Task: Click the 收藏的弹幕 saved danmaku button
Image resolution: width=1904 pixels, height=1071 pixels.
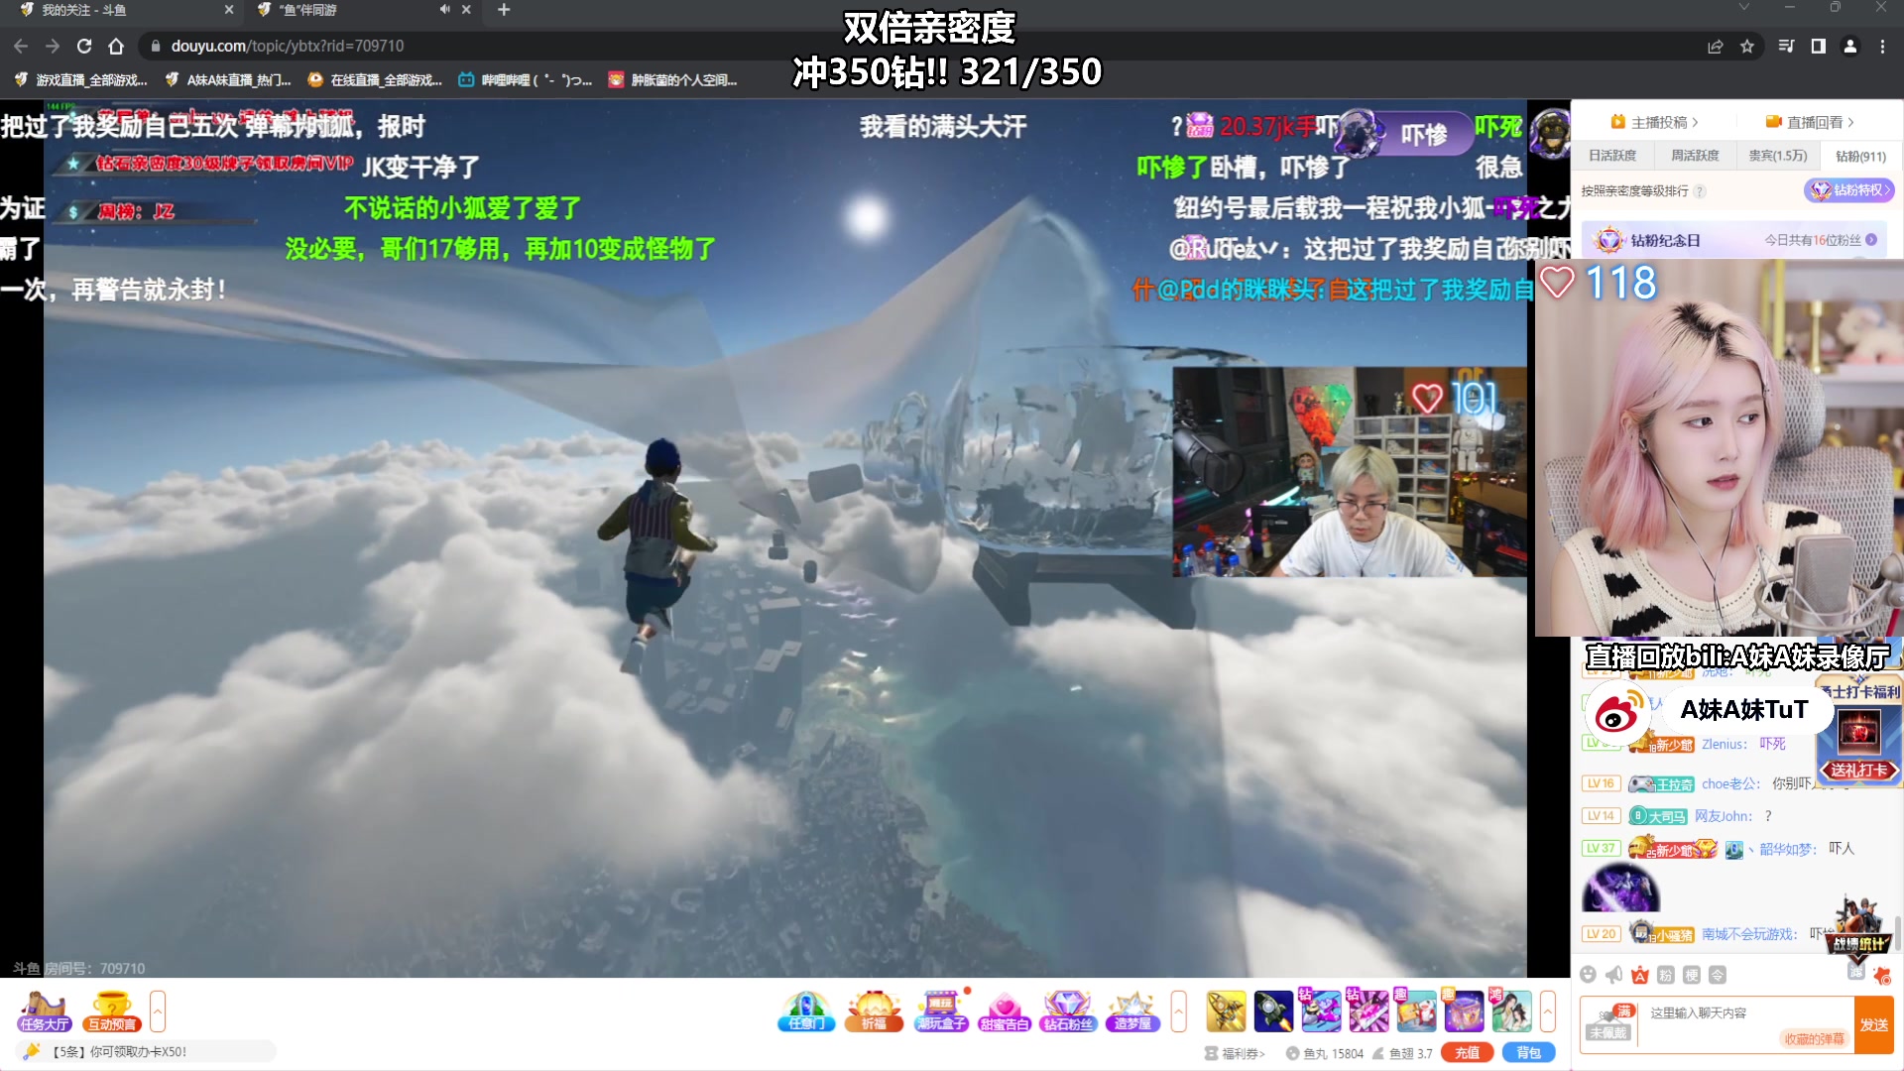Action: tap(1814, 1038)
